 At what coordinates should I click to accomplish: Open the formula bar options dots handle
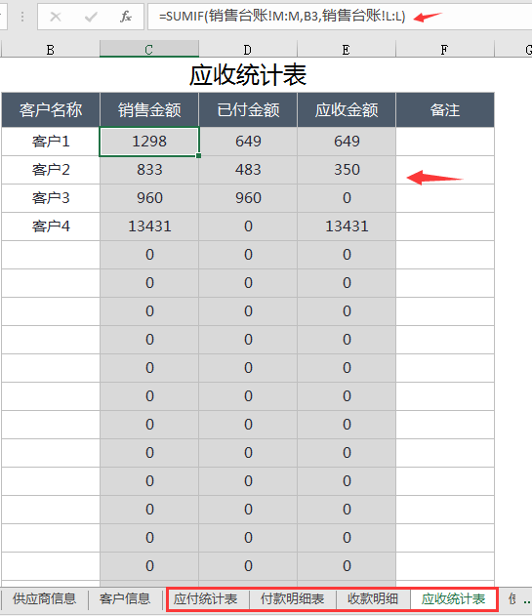coord(22,17)
